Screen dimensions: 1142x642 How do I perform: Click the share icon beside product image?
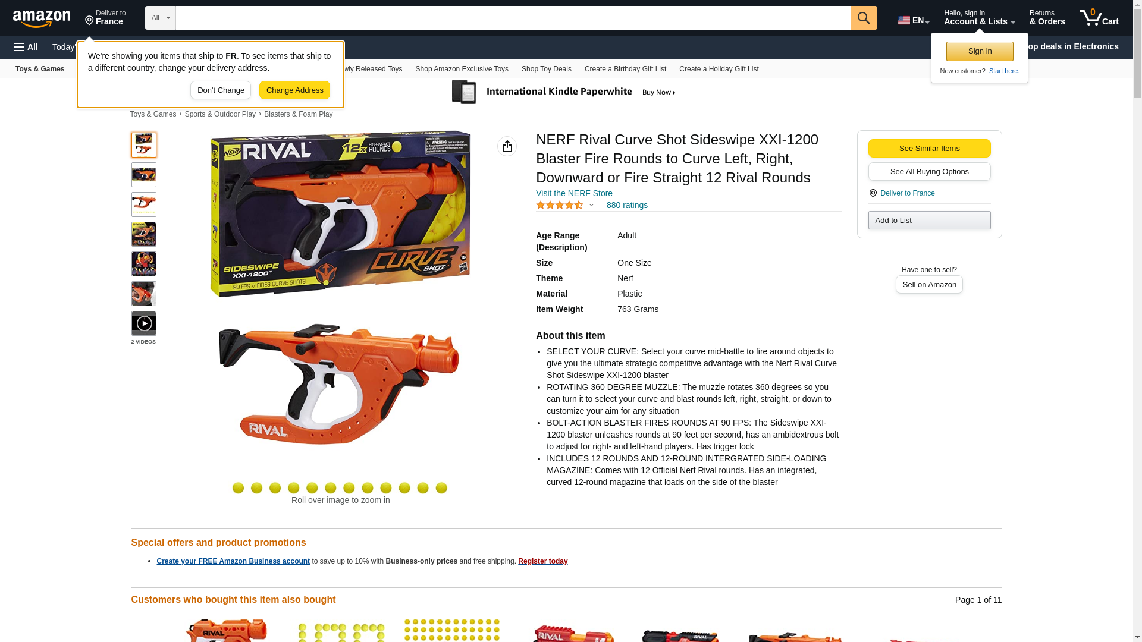507,146
